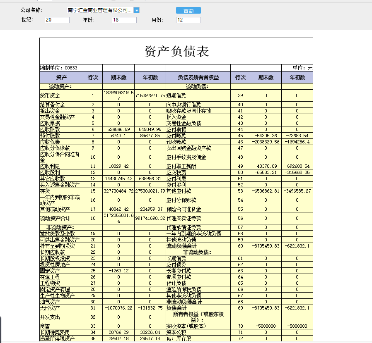Select the 预收账款 row label

(176, 142)
